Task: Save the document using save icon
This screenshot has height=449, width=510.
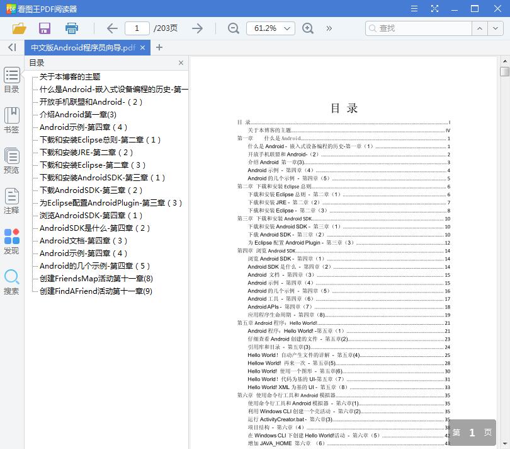Action: coord(44,28)
